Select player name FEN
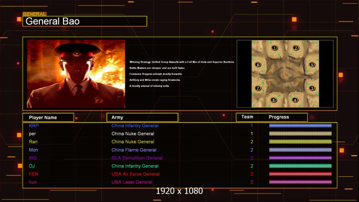This screenshot has width=359, height=202. point(33,174)
